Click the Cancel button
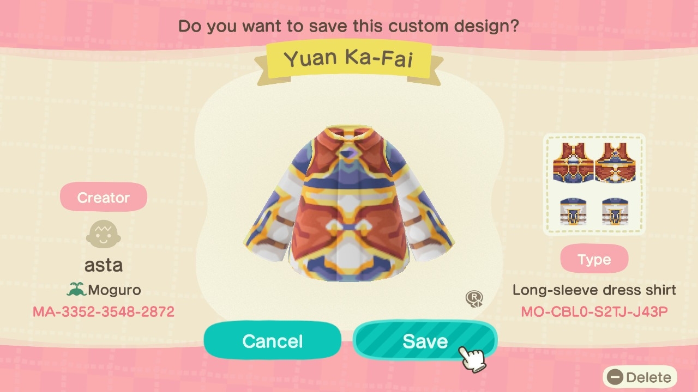698x392 pixels. coord(272,341)
